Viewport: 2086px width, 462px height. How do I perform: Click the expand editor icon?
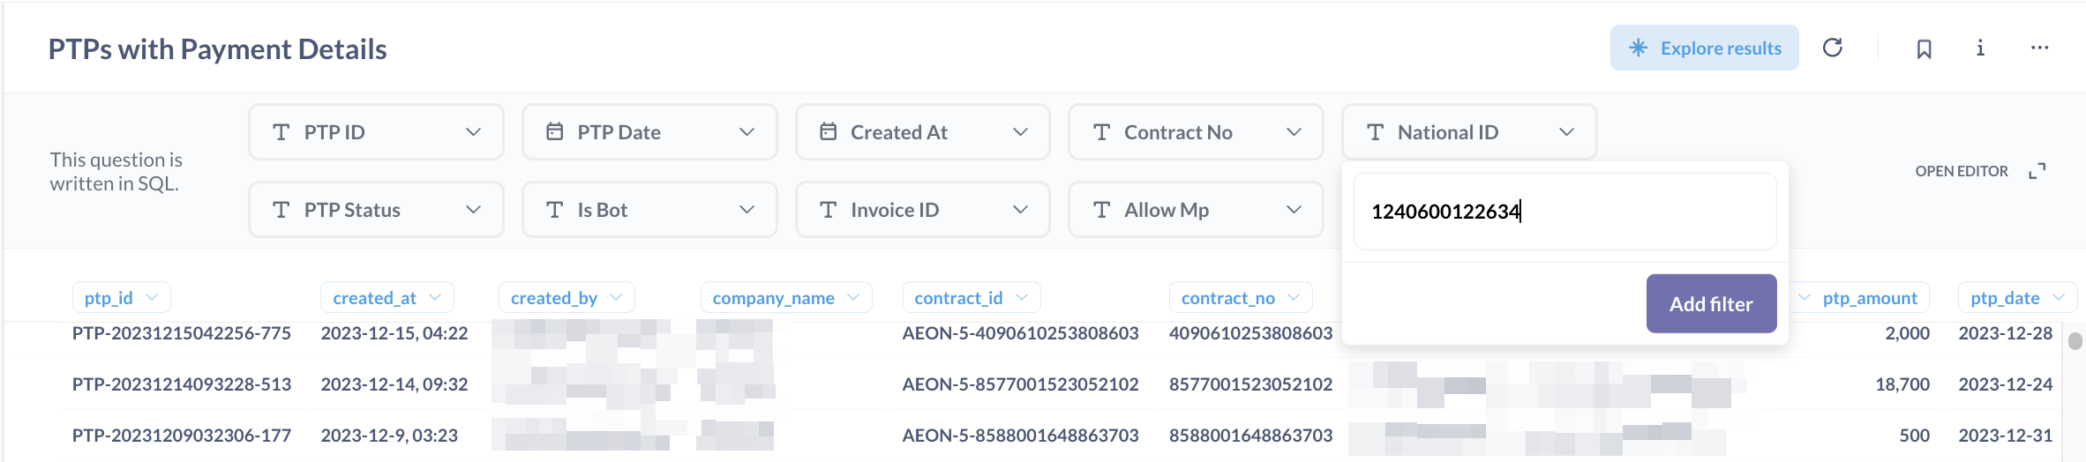pos(2037,171)
